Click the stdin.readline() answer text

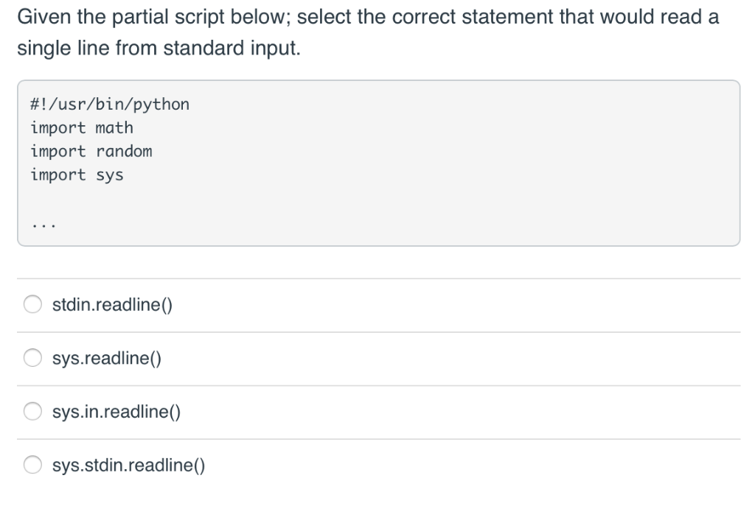(112, 304)
